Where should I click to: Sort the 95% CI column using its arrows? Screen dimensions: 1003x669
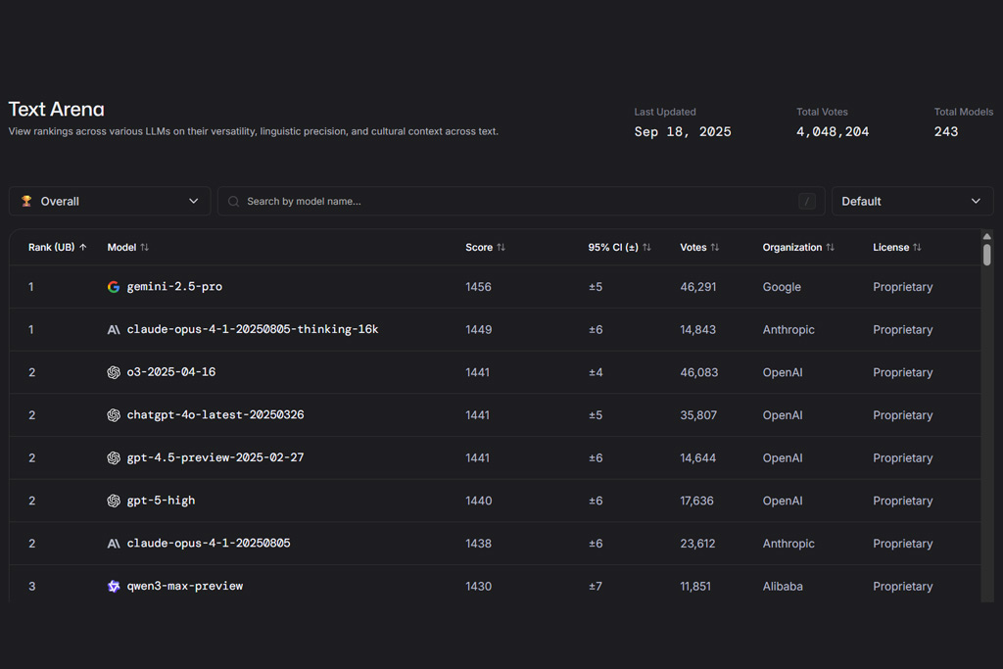[x=646, y=248]
